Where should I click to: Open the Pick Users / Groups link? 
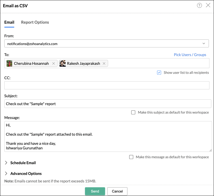click(190, 55)
